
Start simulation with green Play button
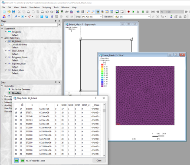click(133, 12)
